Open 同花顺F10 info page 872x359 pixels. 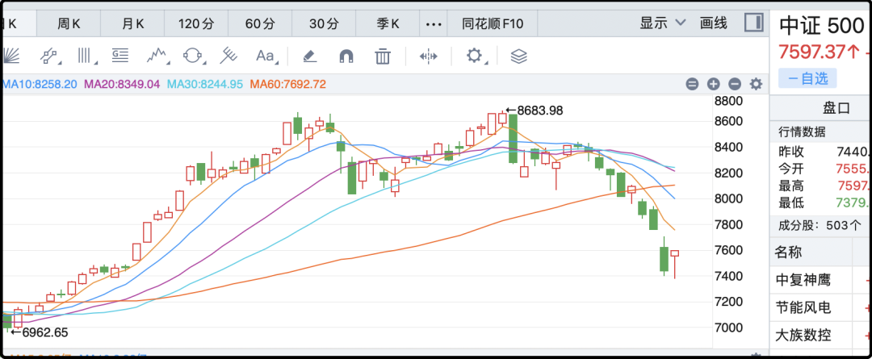[493, 23]
